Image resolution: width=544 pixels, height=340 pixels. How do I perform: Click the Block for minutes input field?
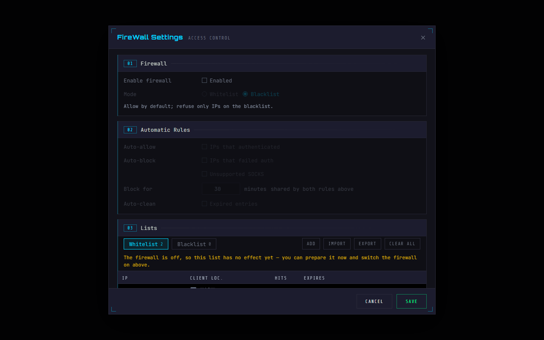(221, 189)
